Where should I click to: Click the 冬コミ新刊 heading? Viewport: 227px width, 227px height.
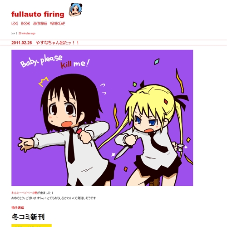pos(28,217)
